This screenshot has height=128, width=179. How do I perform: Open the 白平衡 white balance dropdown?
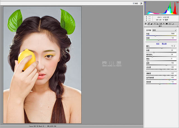coord(164,30)
